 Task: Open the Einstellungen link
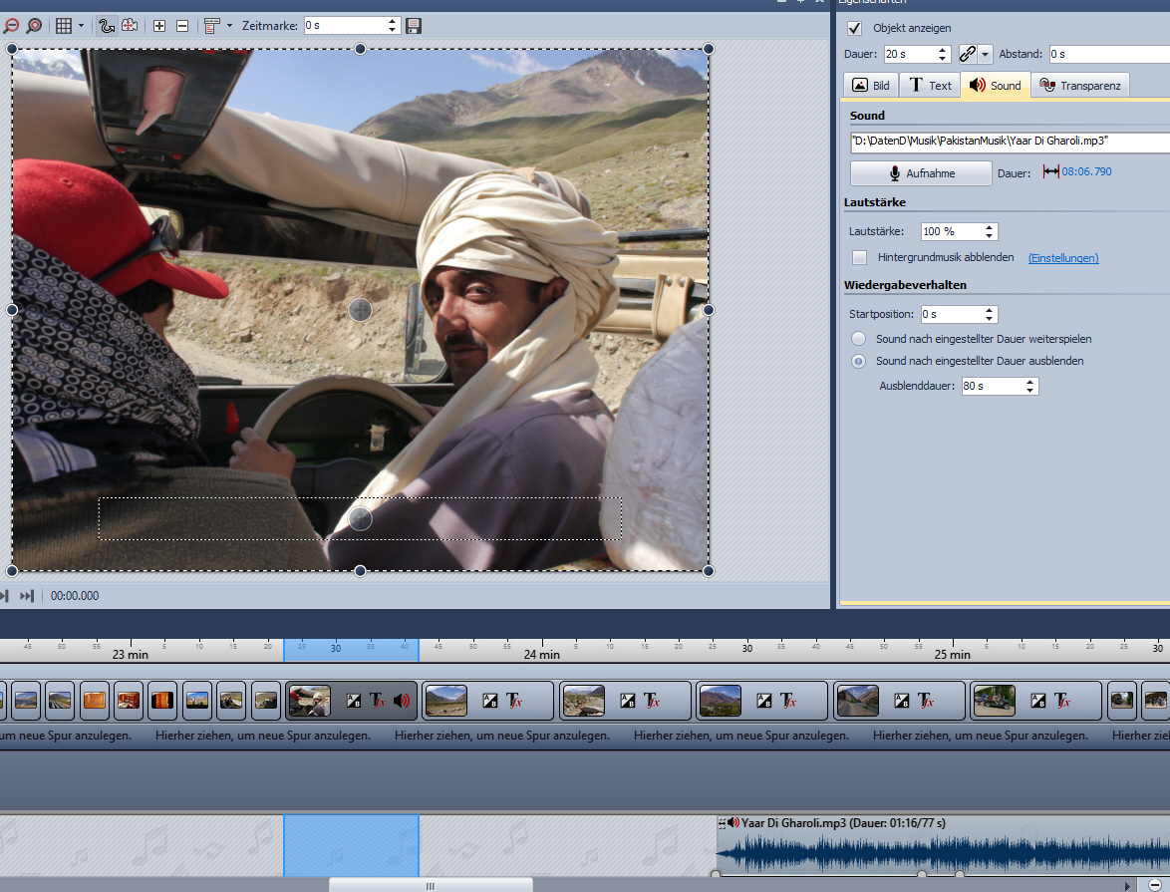click(1062, 258)
